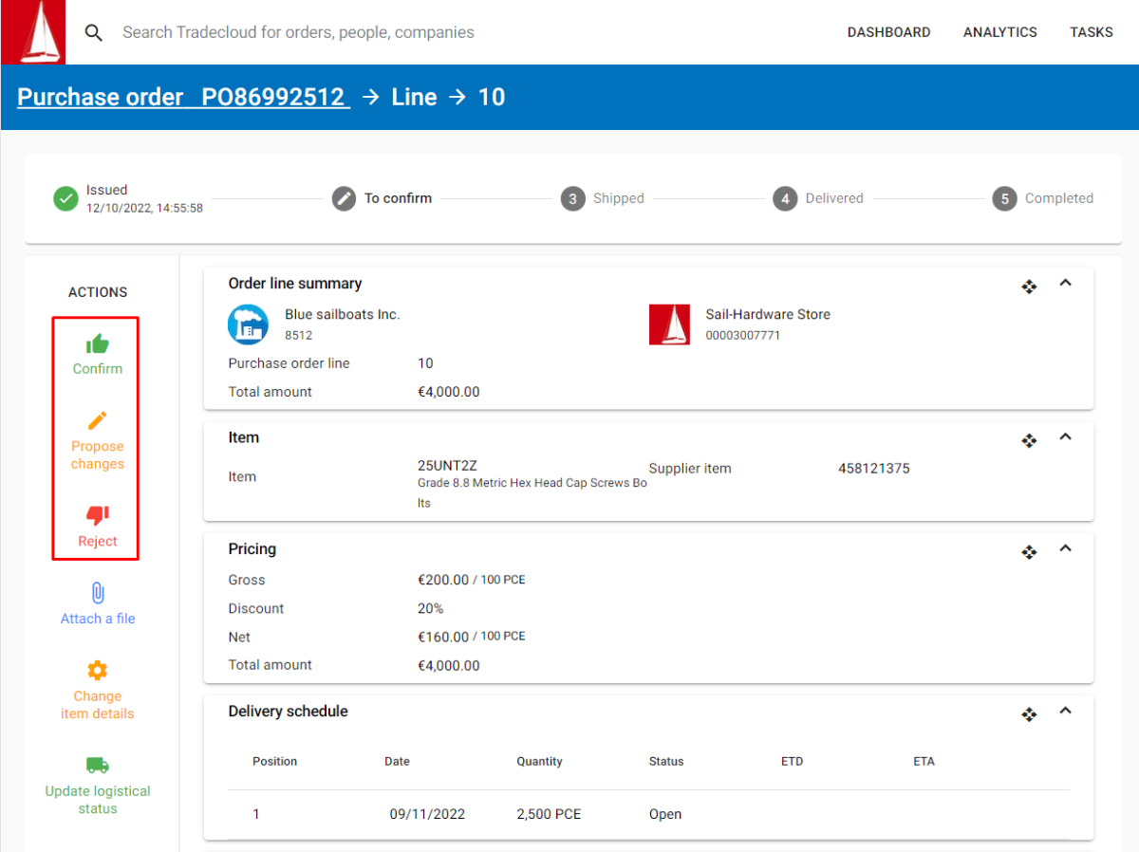Collapse the Item panel

point(1065,436)
